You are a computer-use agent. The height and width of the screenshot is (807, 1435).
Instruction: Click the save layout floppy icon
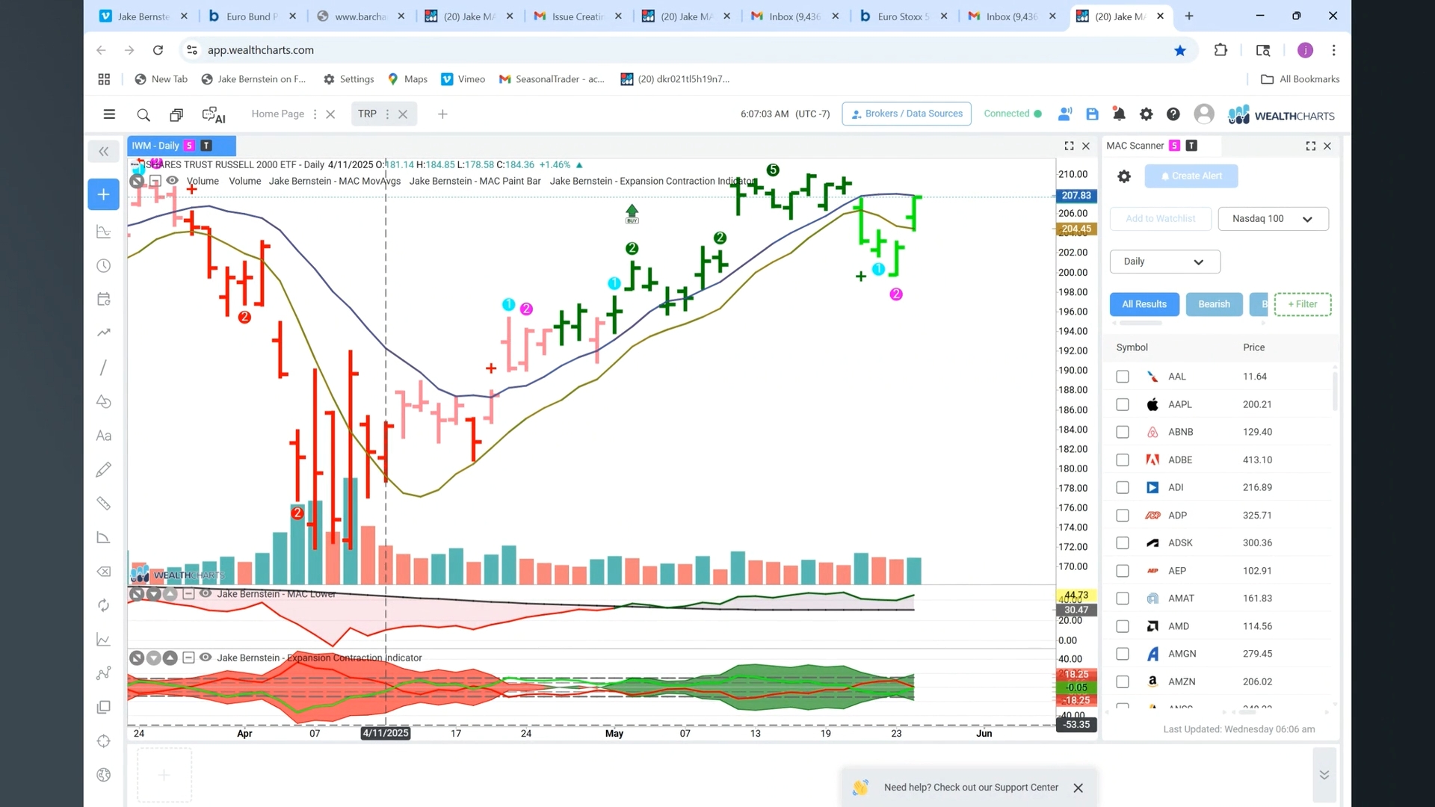pyautogui.click(x=1092, y=114)
